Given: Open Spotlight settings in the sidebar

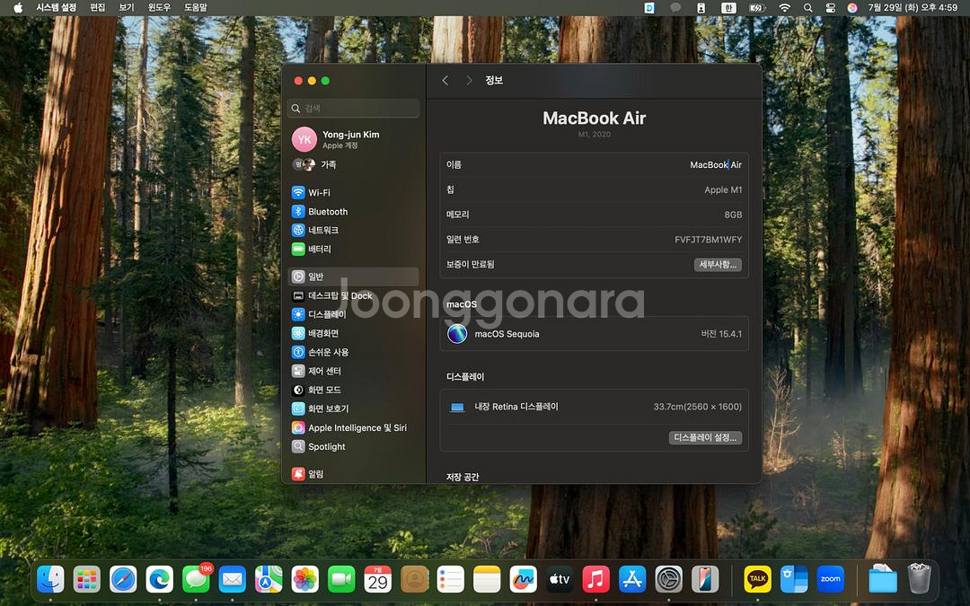Looking at the screenshot, I should (x=353, y=446).
